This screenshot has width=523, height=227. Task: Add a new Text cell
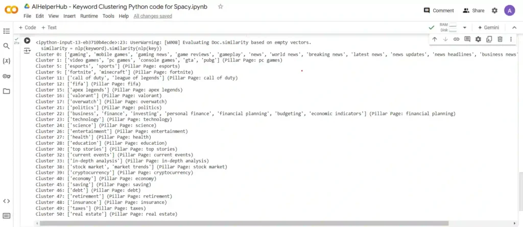(x=49, y=28)
